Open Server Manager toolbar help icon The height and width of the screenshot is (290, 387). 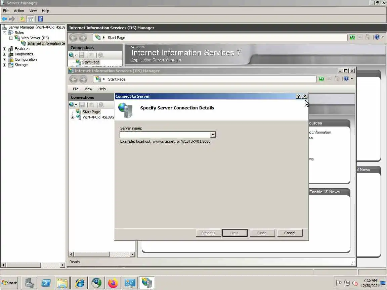[x=40, y=19]
